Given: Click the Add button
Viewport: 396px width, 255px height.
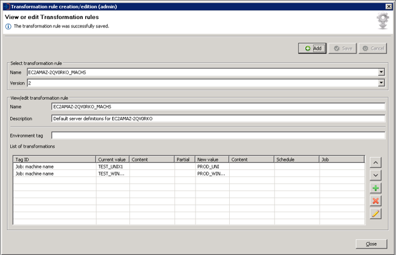Looking at the screenshot, I should point(313,48).
